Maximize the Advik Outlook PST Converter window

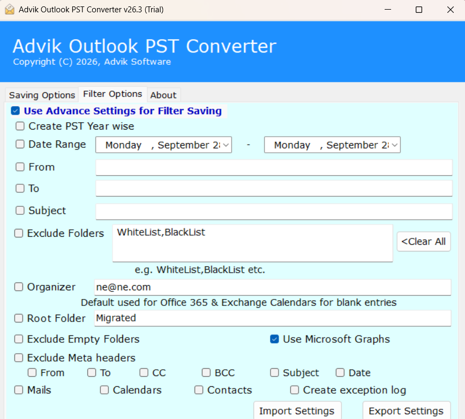coord(419,10)
